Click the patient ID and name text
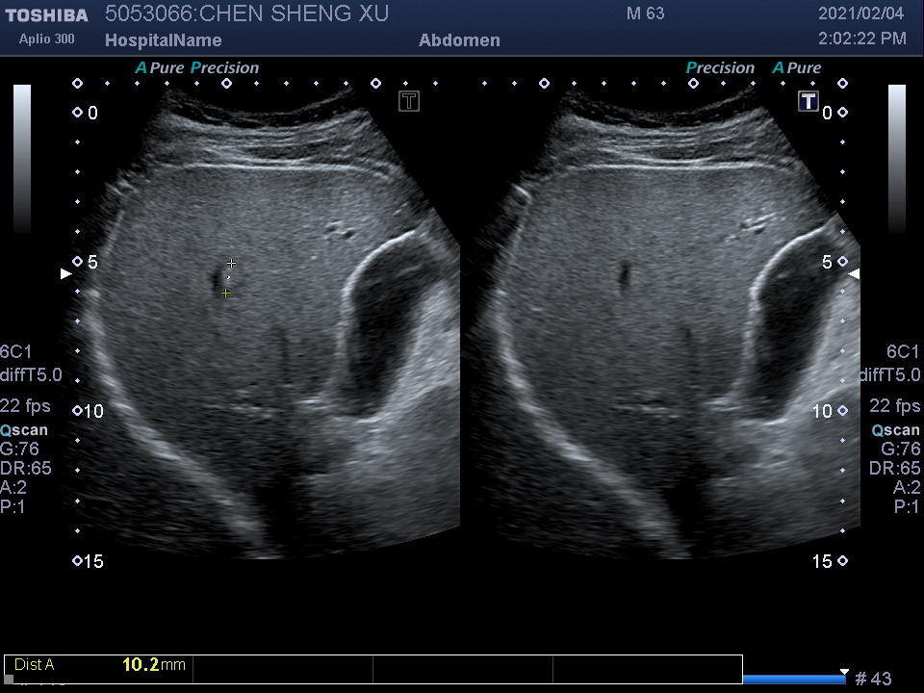Image resolution: width=924 pixels, height=693 pixels. pyautogui.click(x=246, y=13)
